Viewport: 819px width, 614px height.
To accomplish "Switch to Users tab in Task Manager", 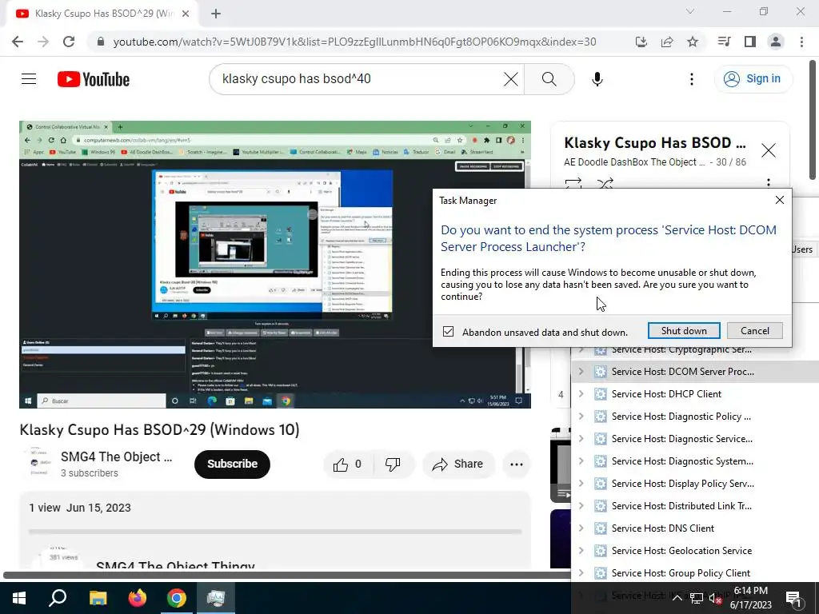I will pos(801,249).
